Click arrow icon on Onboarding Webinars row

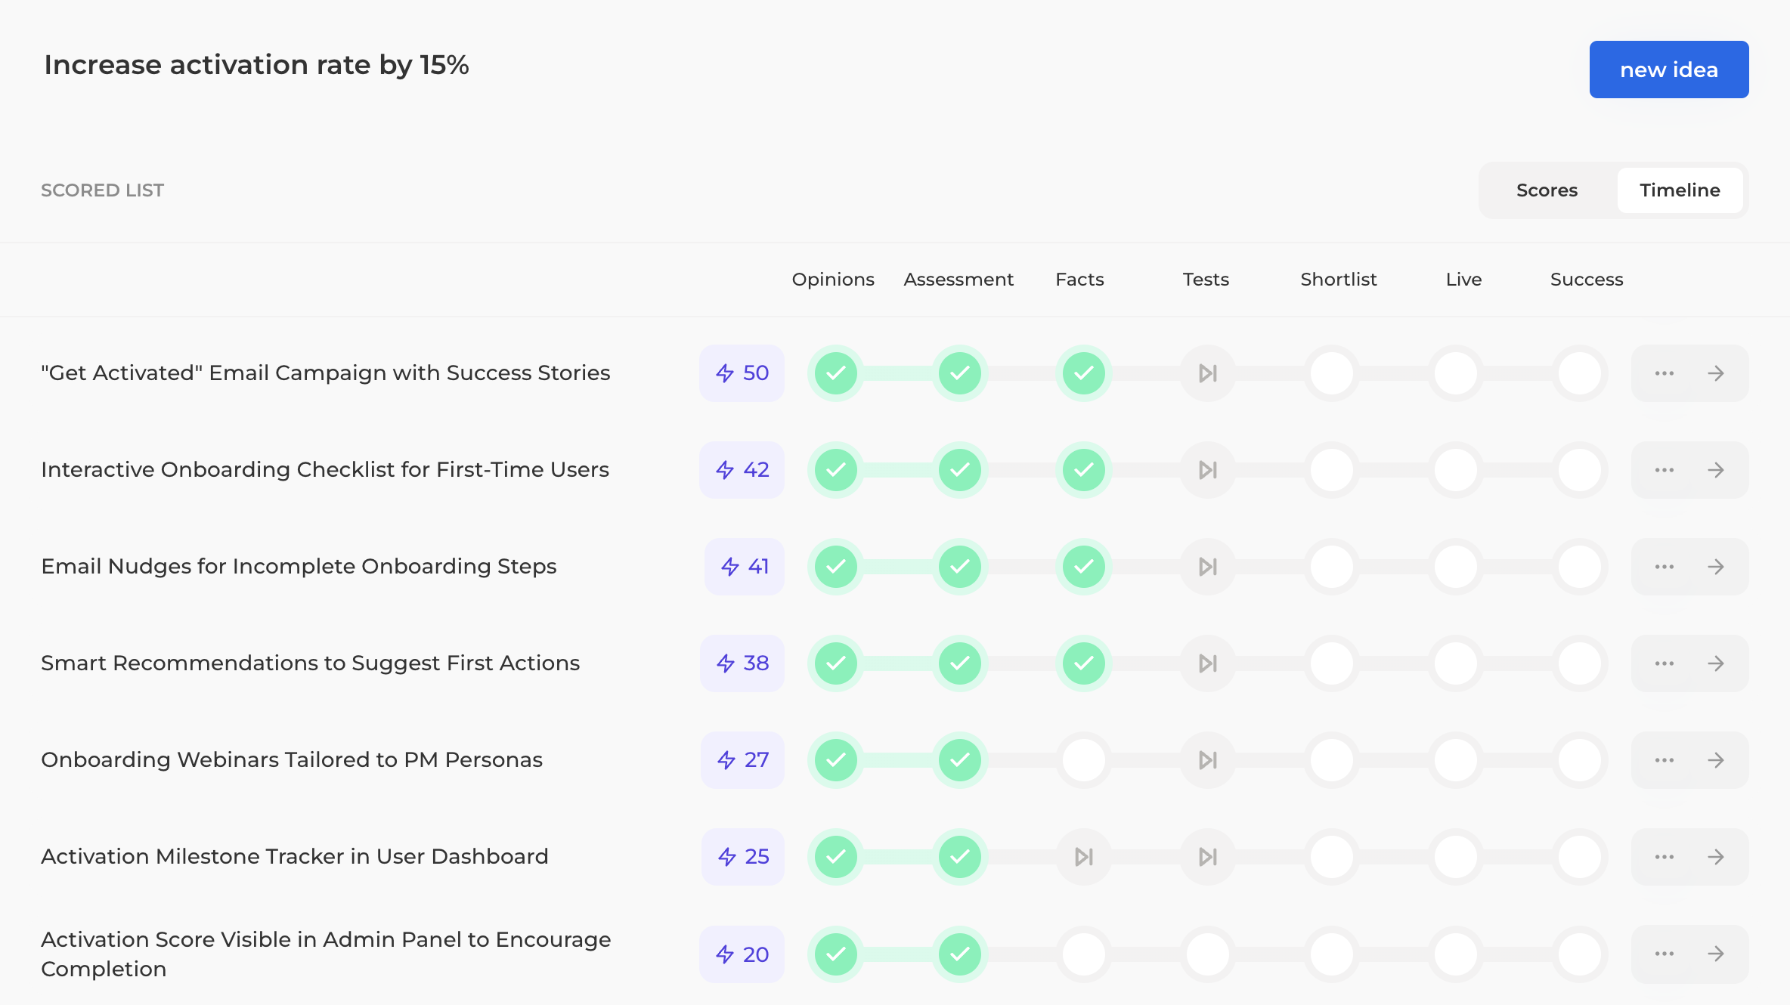[1716, 760]
